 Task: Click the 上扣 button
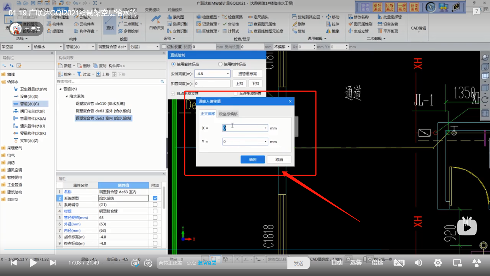(x=239, y=83)
